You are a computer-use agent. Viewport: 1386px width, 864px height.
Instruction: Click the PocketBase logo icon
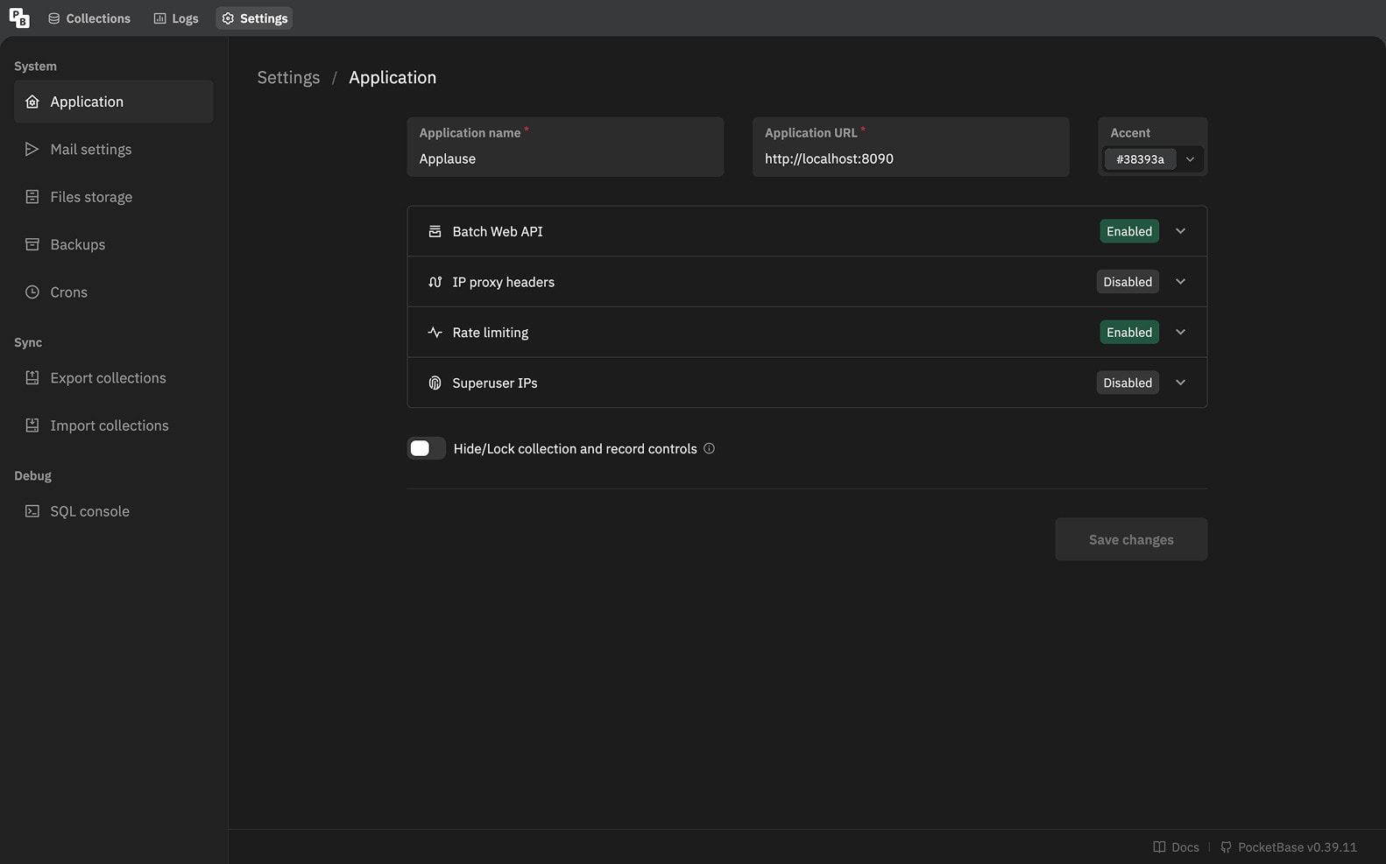pyautogui.click(x=19, y=18)
